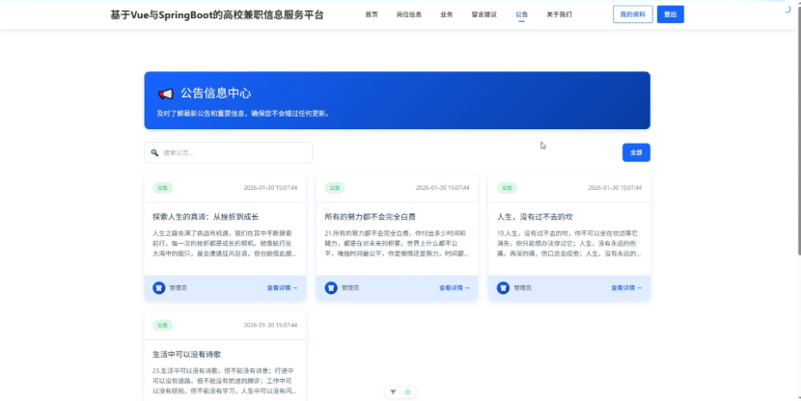Open 留言建议 page
Screen dimensions: 801x401
coord(483,14)
